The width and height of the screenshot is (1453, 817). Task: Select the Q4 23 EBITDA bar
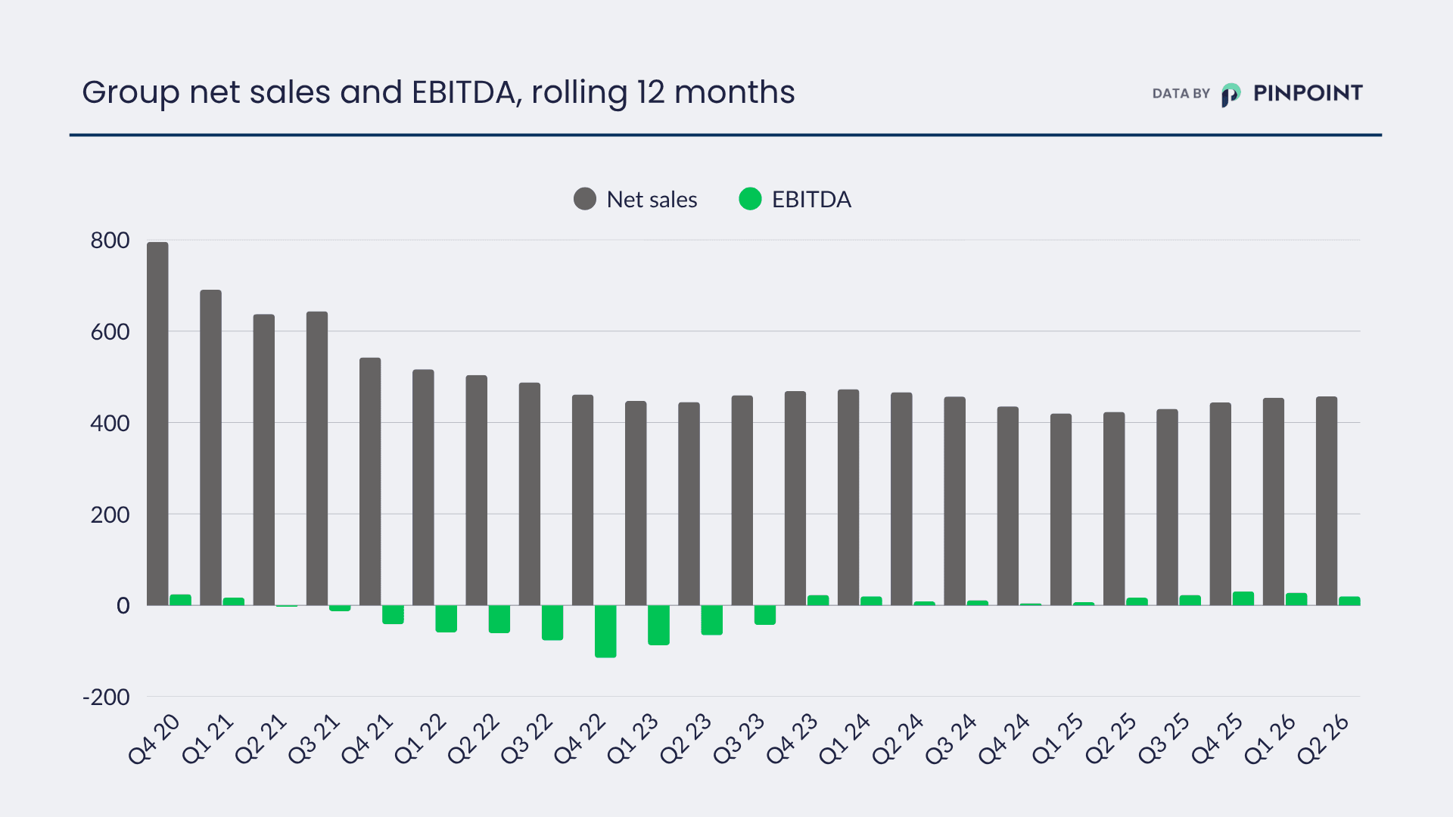coord(818,601)
